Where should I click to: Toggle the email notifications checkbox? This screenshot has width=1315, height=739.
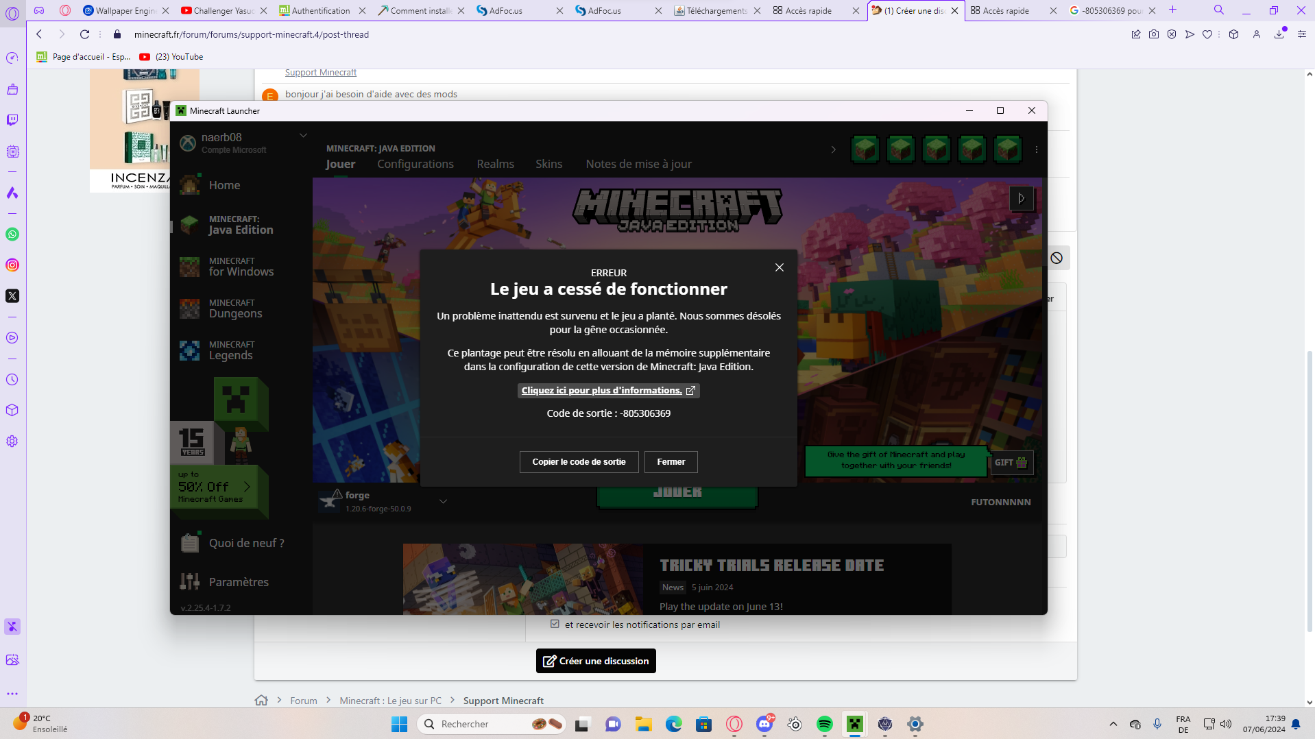(555, 624)
